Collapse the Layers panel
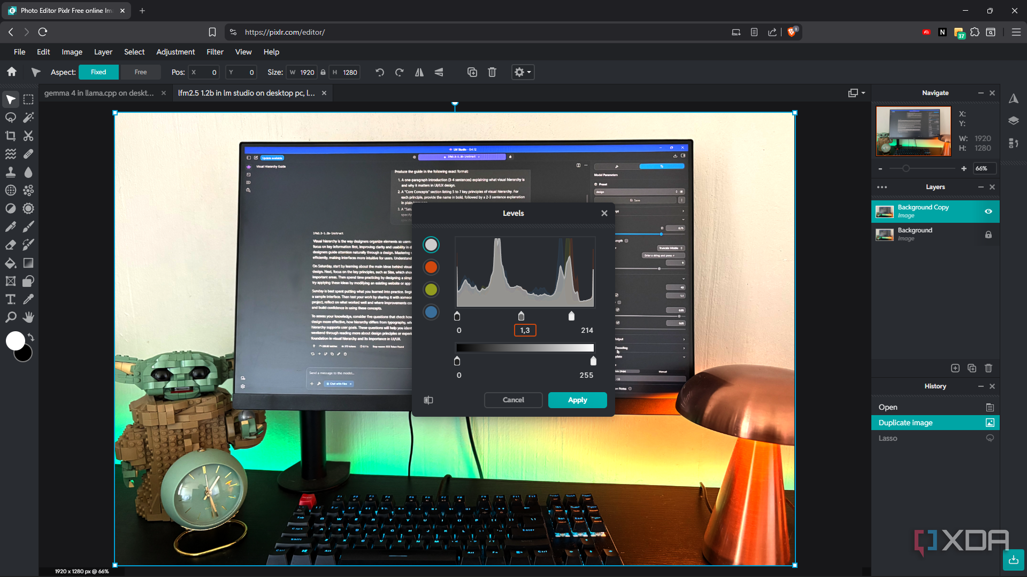The height and width of the screenshot is (577, 1027). (981, 187)
